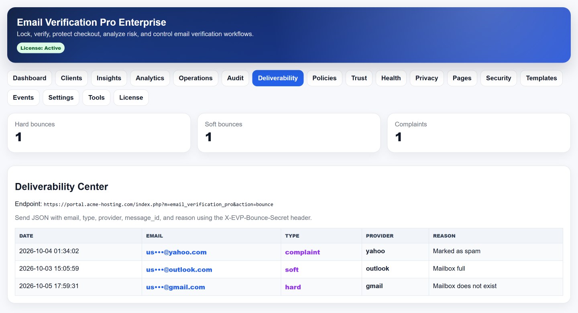Open the Policies tab
This screenshot has width=578, height=313.
click(324, 78)
